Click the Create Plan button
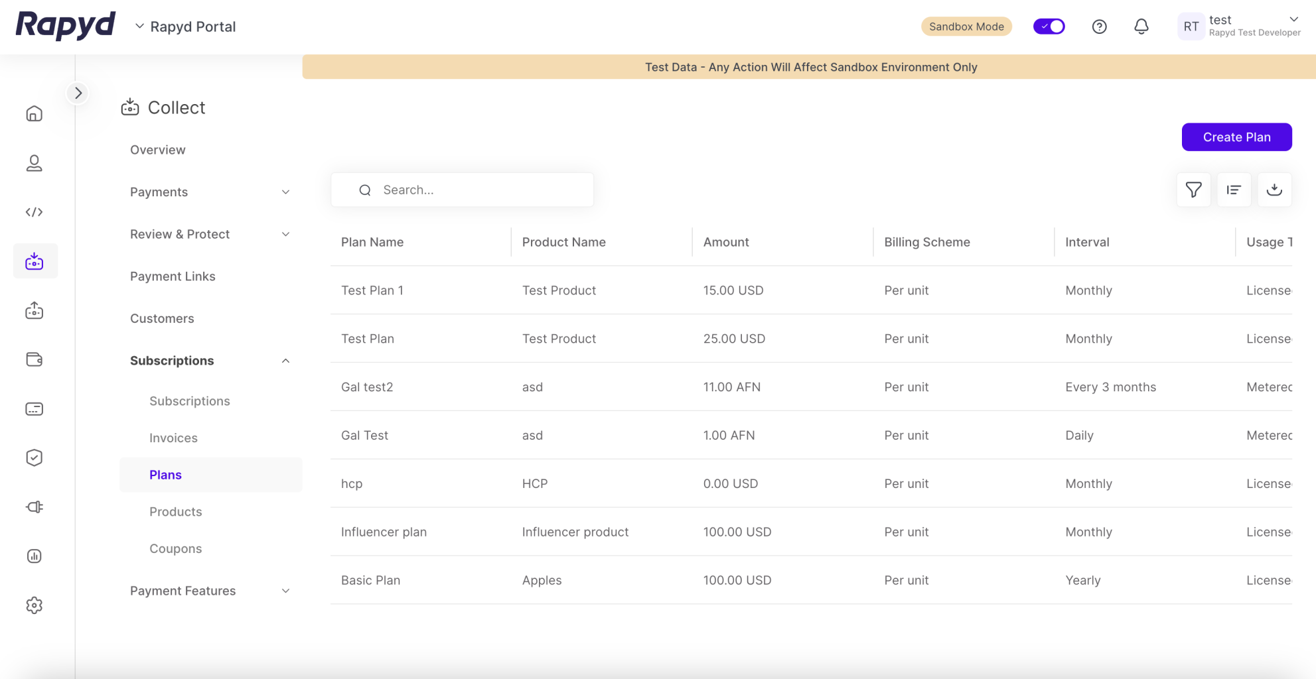This screenshot has width=1316, height=679. click(x=1236, y=137)
